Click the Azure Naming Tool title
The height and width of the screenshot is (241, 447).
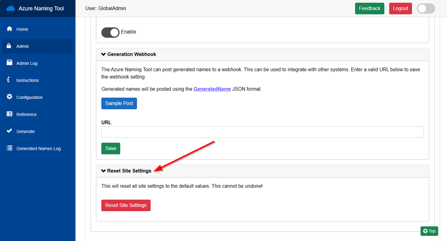pos(41,9)
